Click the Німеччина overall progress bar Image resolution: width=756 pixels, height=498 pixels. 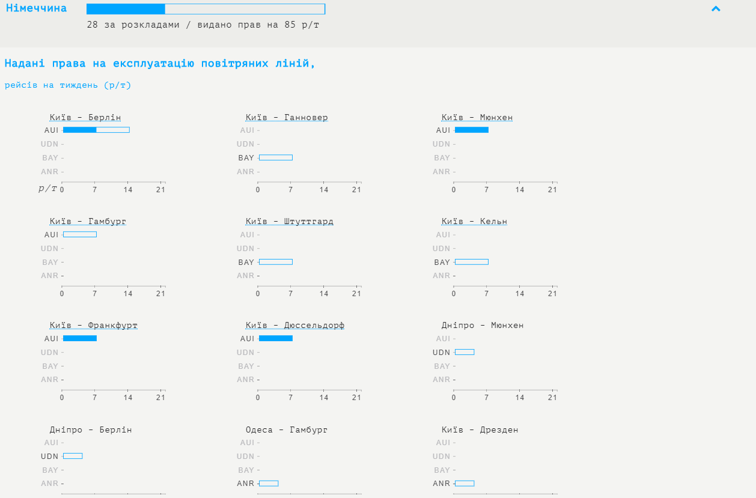[206, 9]
